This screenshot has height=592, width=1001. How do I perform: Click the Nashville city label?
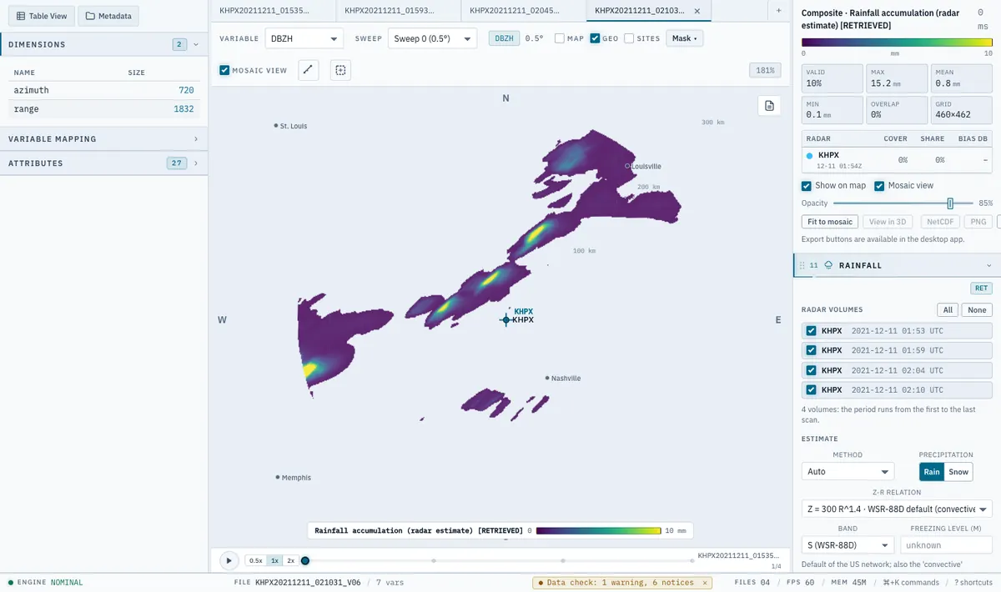pyautogui.click(x=566, y=378)
